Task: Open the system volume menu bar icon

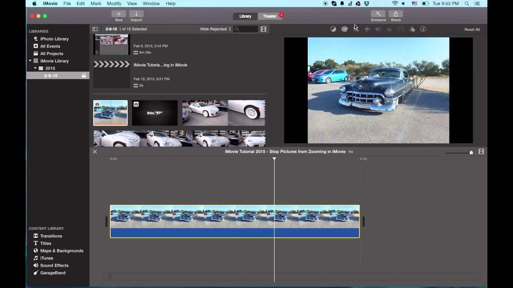Action: (x=403, y=4)
